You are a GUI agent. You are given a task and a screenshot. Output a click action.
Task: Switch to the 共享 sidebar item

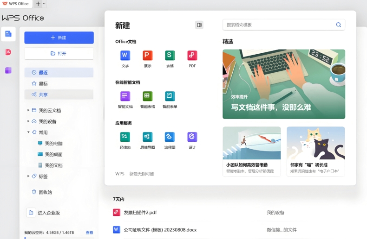pyautogui.click(x=43, y=94)
